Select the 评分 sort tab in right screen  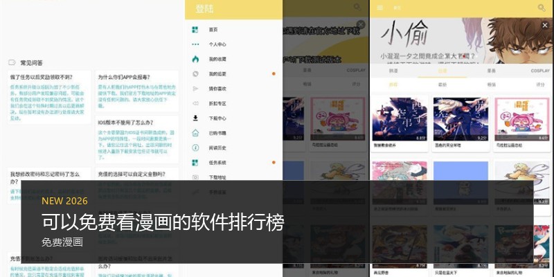[540, 84]
